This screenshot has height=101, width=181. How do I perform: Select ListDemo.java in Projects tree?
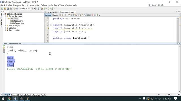click(x=18, y=21)
